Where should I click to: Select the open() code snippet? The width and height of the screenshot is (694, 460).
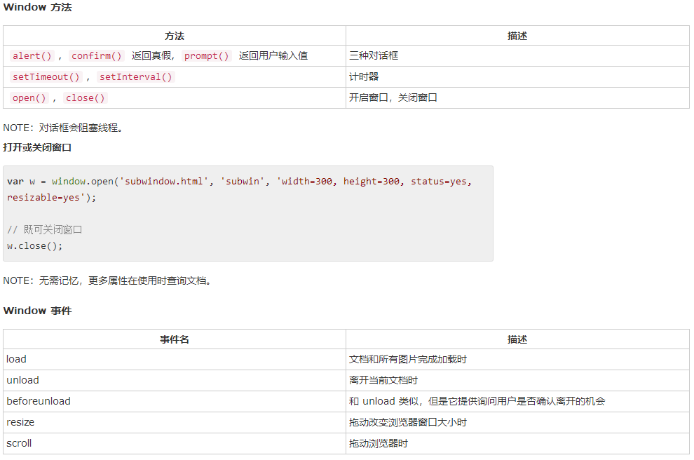(29, 98)
